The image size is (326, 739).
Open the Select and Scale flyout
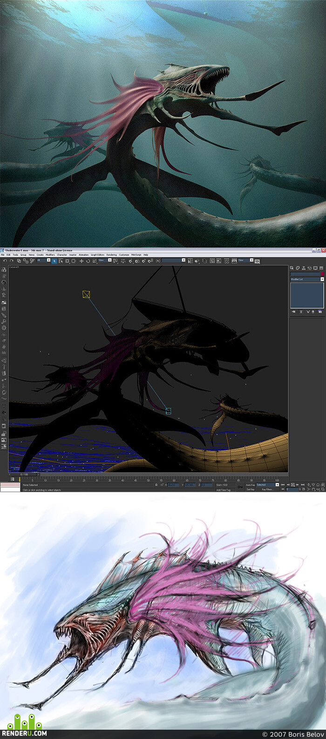95,261
